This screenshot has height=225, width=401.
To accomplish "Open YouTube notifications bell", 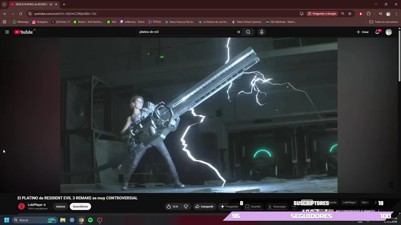I will pos(378,32).
